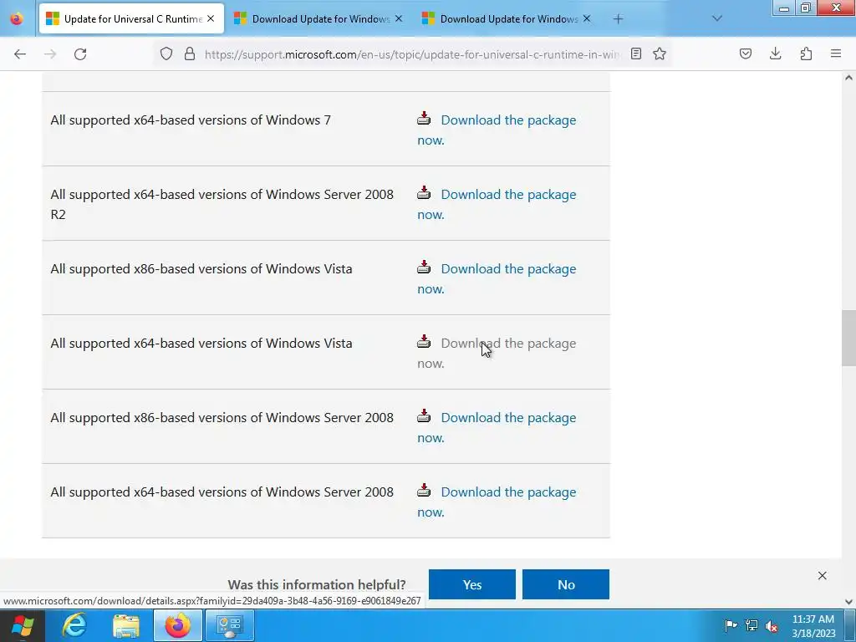Open the Windows Start menu
856x642 pixels.
[x=23, y=625]
